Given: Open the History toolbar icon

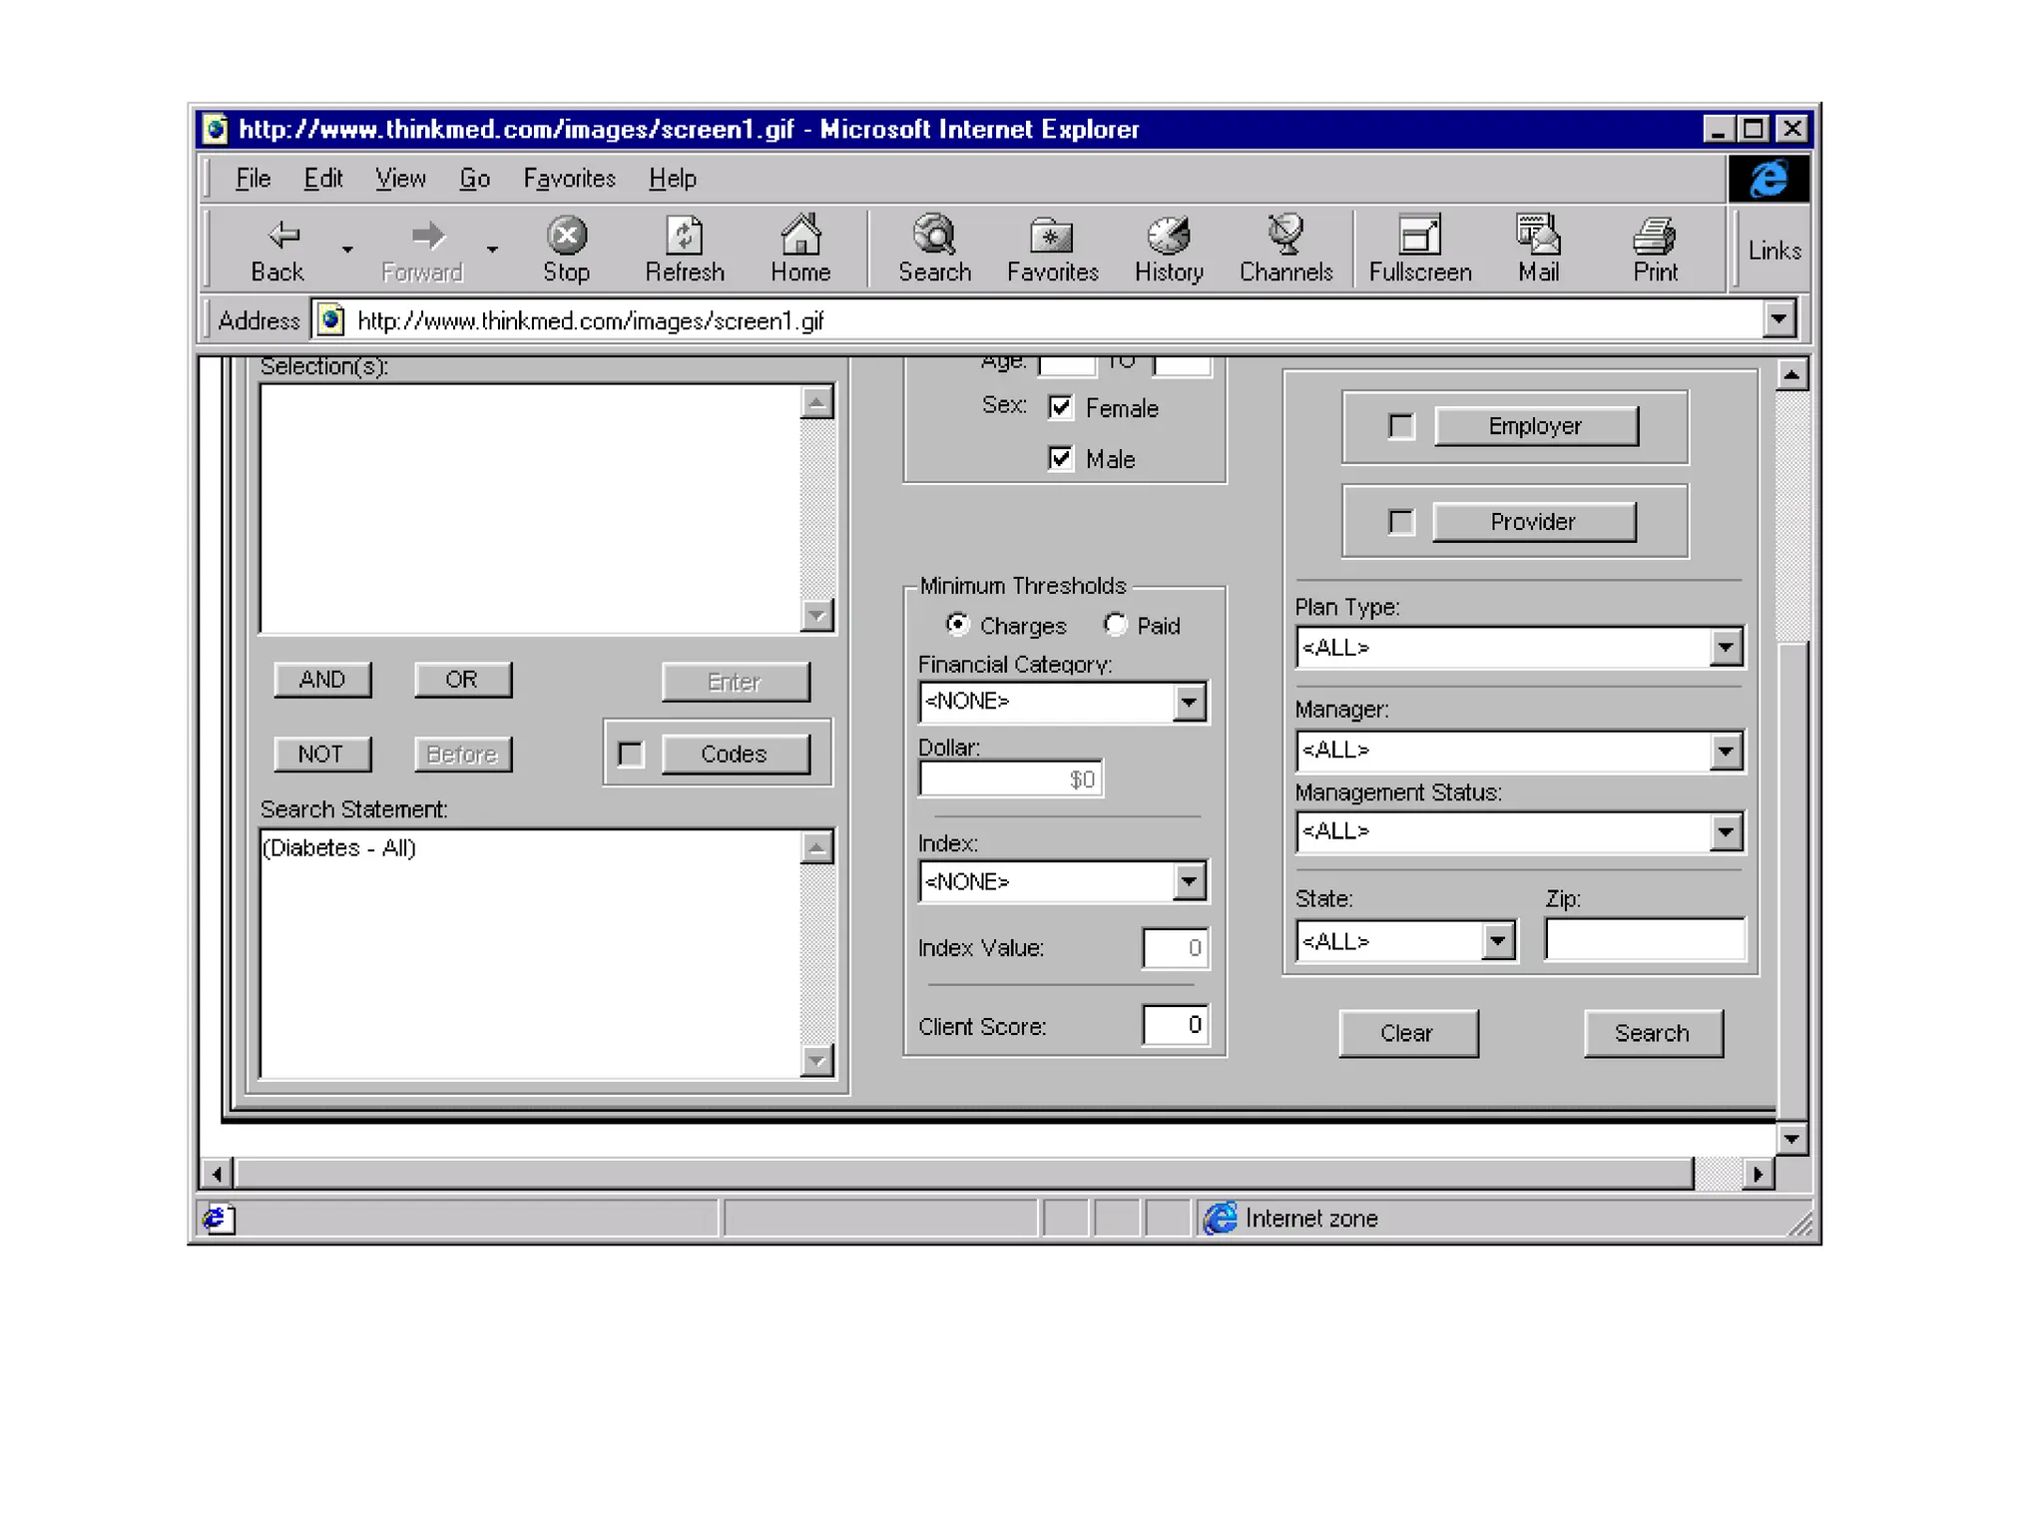Looking at the screenshot, I should [x=1168, y=237].
